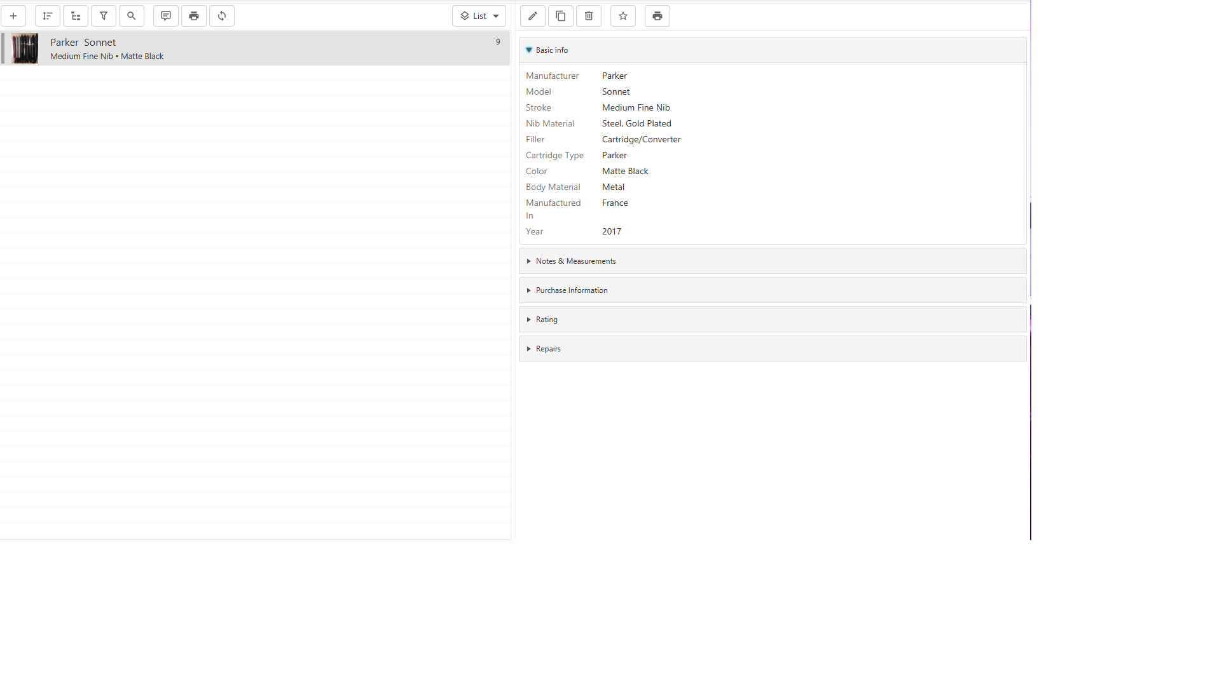
Task: Duplicate item with copy icon
Action: (561, 16)
